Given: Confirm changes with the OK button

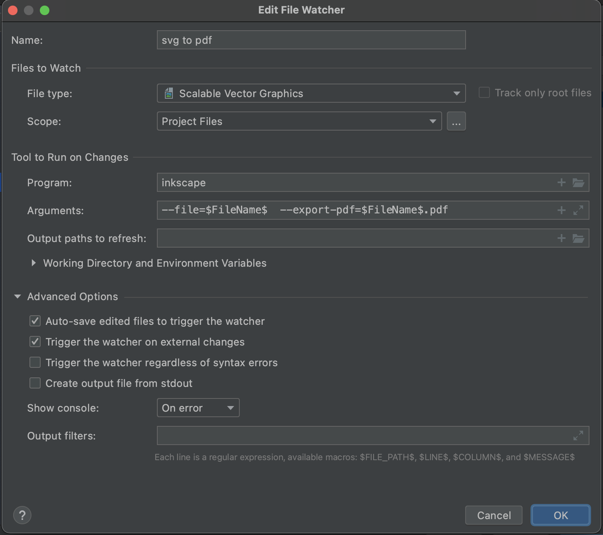Looking at the screenshot, I should click(560, 515).
